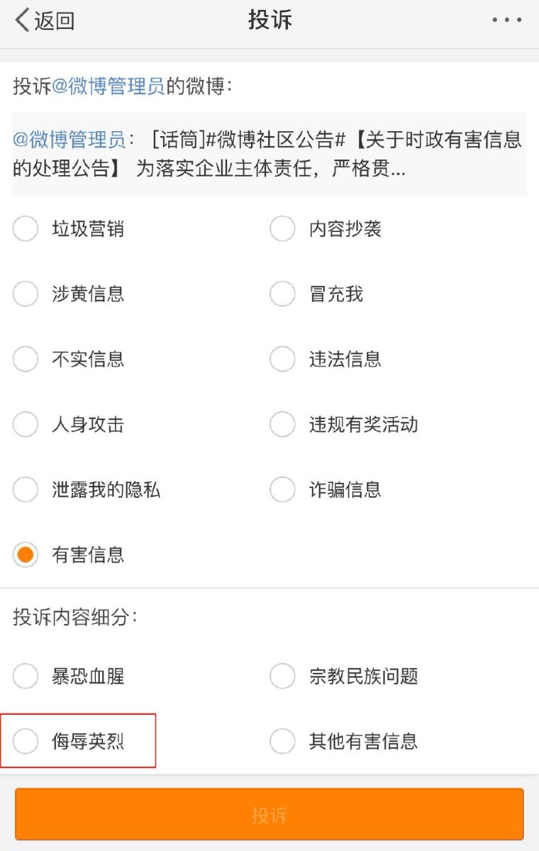The image size is (539, 851).
Task: Select 人身攻击 as complaint reason
Action: tap(26, 424)
